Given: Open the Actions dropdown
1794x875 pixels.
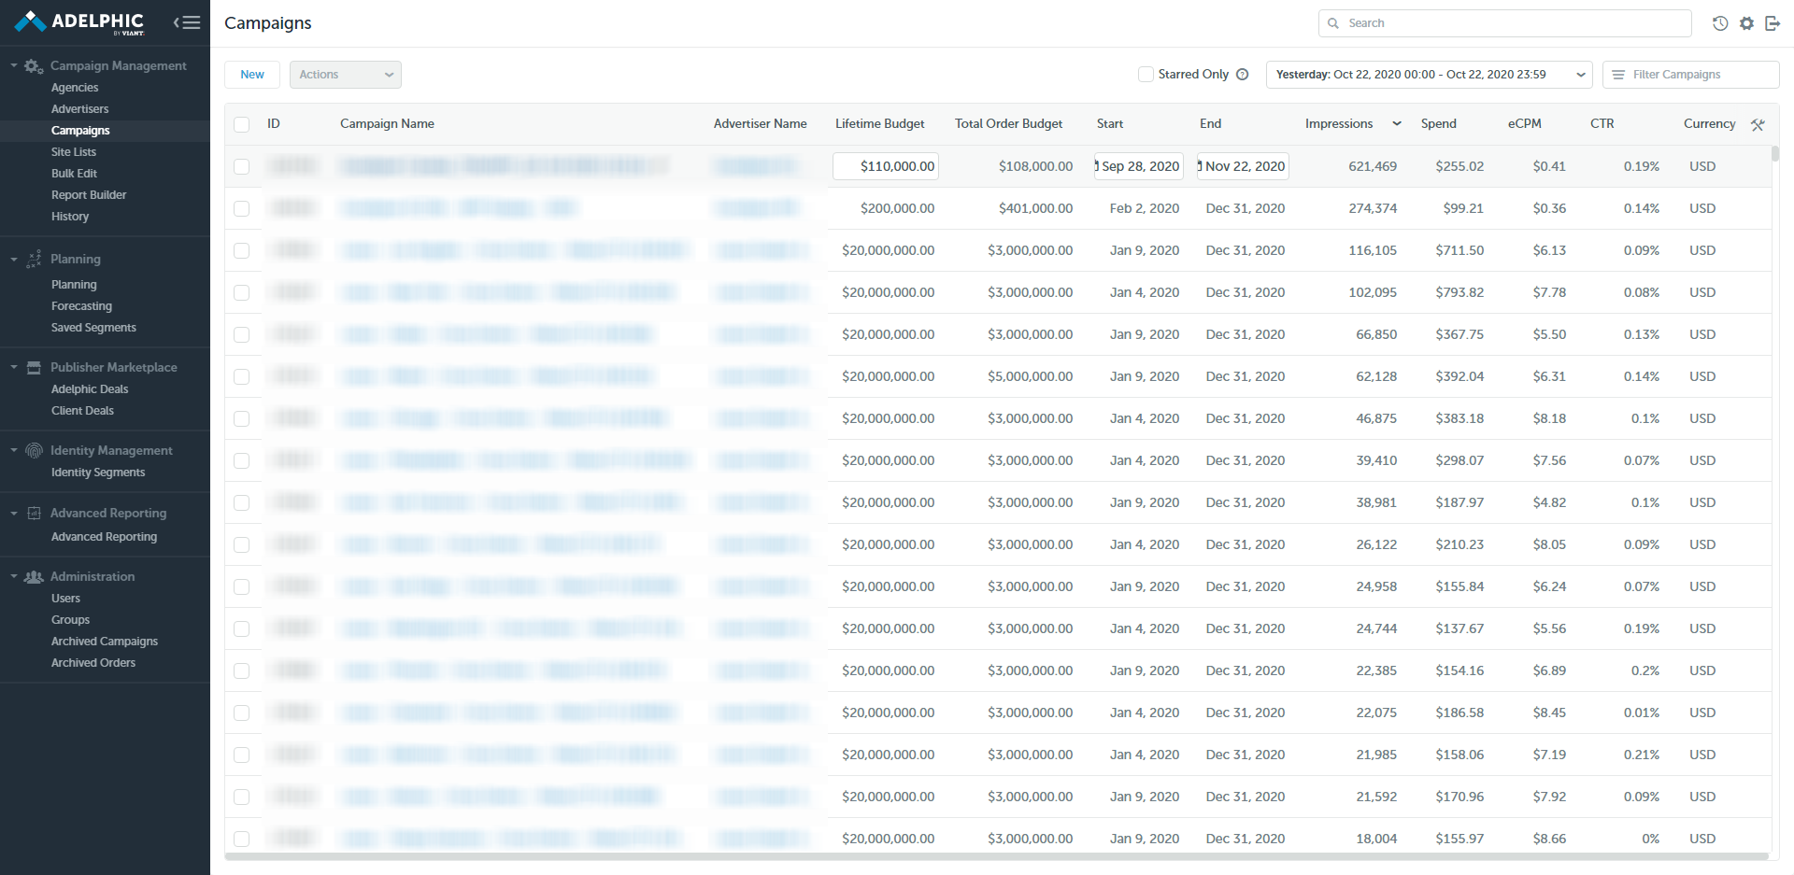Looking at the screenshot, I should [346, 75].
